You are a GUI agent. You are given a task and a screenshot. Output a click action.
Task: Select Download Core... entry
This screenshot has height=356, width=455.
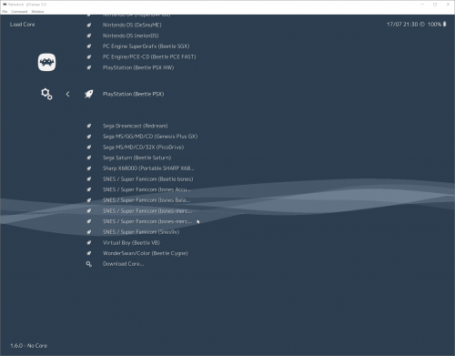click(x=123, y=264)
